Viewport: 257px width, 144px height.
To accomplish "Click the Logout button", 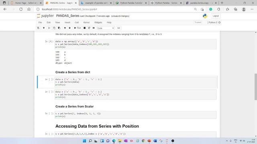I will (216, 16).
